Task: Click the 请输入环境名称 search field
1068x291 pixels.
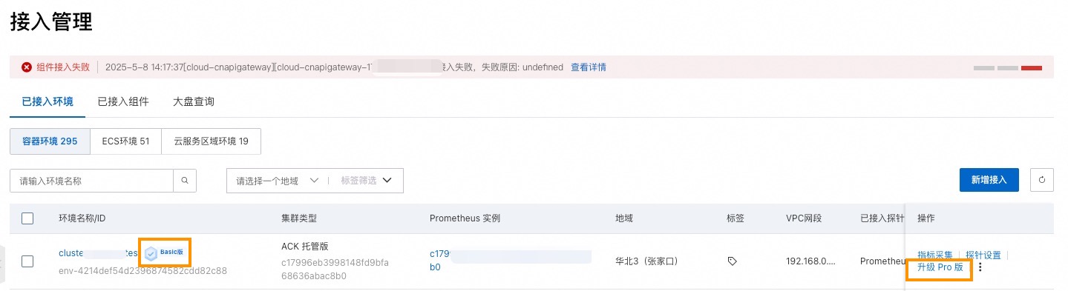Action: [91, 181]
